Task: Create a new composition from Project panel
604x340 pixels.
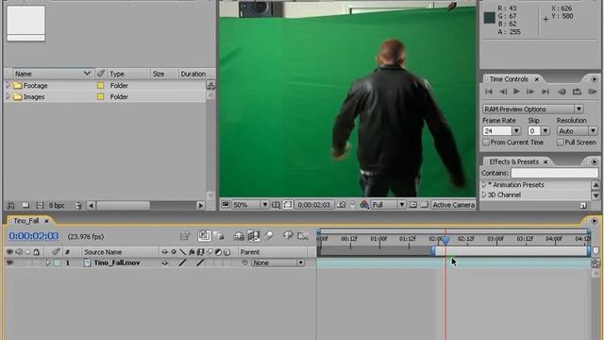Action: pyautogui.click(x=40, y=206)
